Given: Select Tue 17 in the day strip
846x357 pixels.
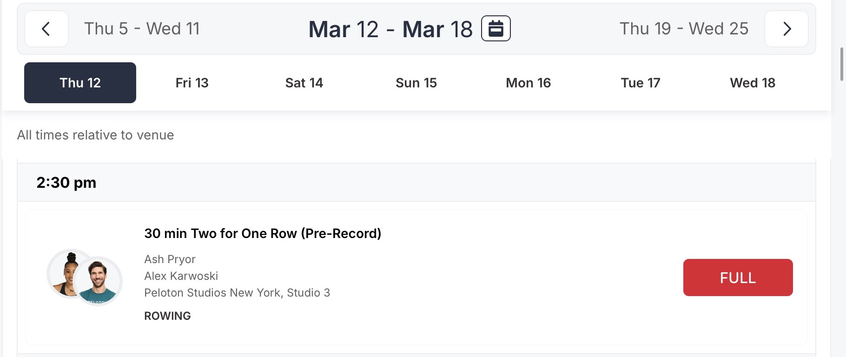Looking at the screenshot, I should coord(641,83).
